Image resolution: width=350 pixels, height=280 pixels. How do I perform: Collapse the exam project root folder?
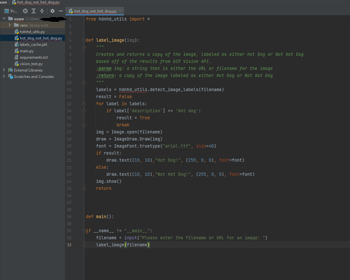tap(4, 19)
